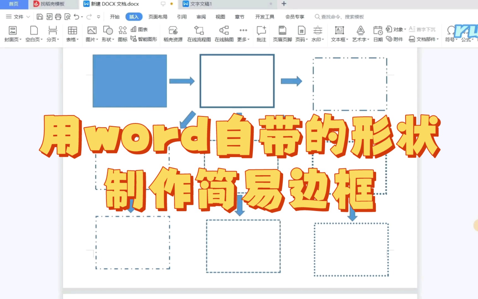Viewport: 478px width, 299px height.
Task: Select the solid-outline empty rectangle
Action: click(x=237, y=81)
